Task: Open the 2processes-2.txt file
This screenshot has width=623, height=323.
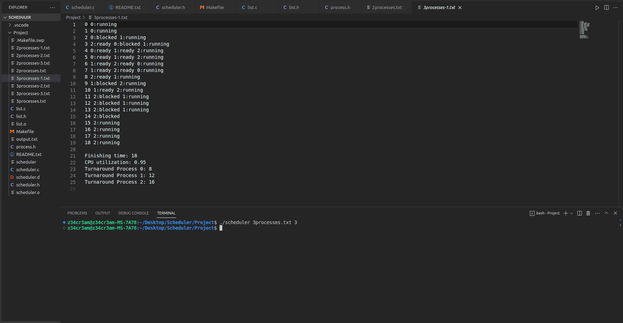Action: pos(33,55)
